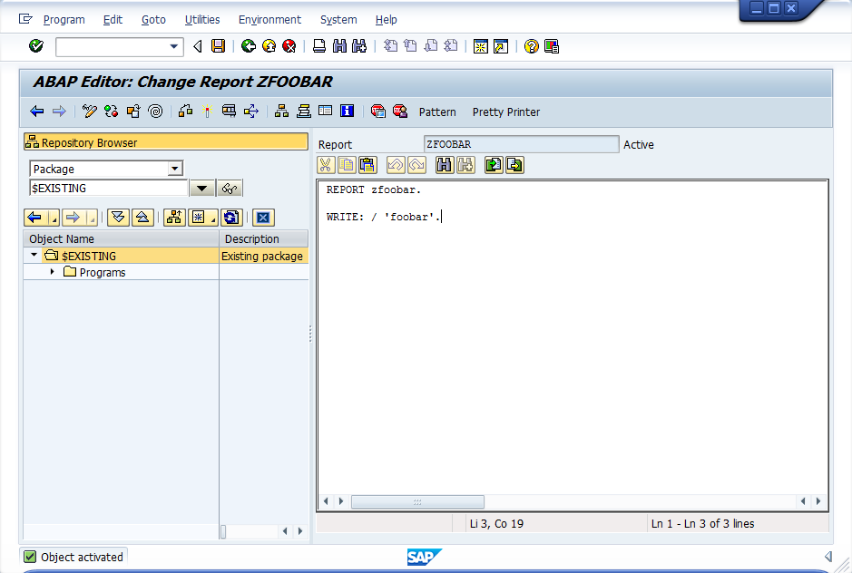
Task: Open the System menu
Action: [338, 20]
